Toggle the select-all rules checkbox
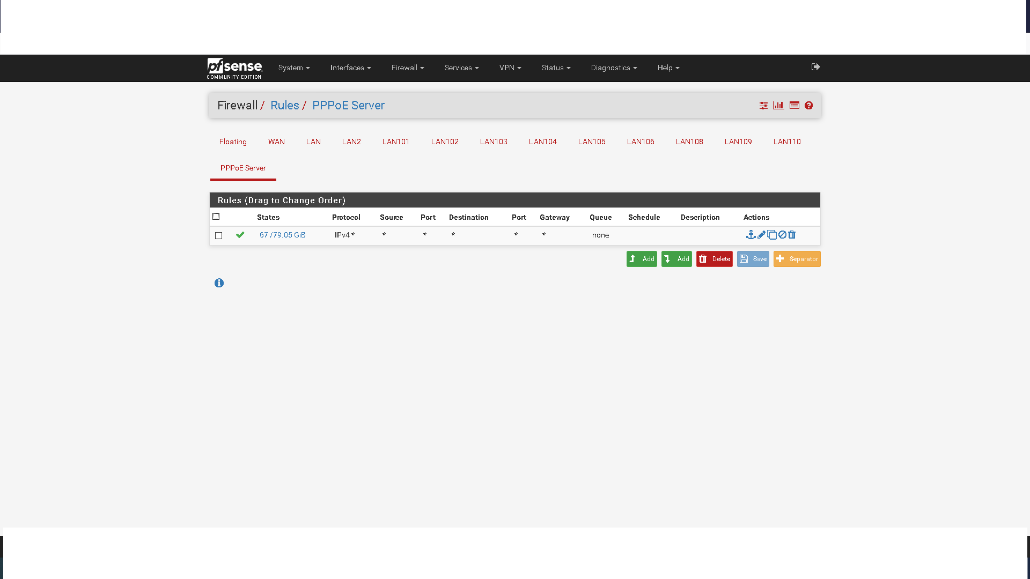 216,217
